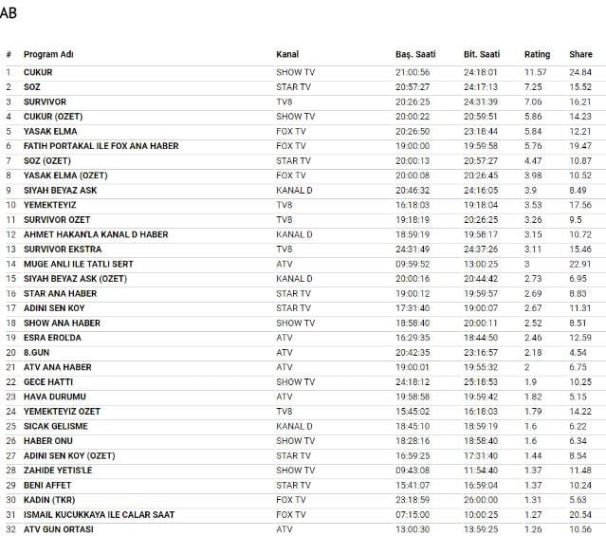This screenshot has height=536, width=606.
Task: Click the ZAHIDE YETIS'LE program name
Action: pyautogui.click(x=58, y=470)
